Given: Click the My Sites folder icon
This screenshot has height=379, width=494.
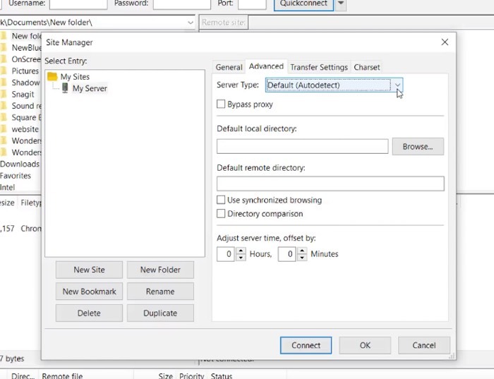Looking at the screenshot, I should [x=52, y=76].
